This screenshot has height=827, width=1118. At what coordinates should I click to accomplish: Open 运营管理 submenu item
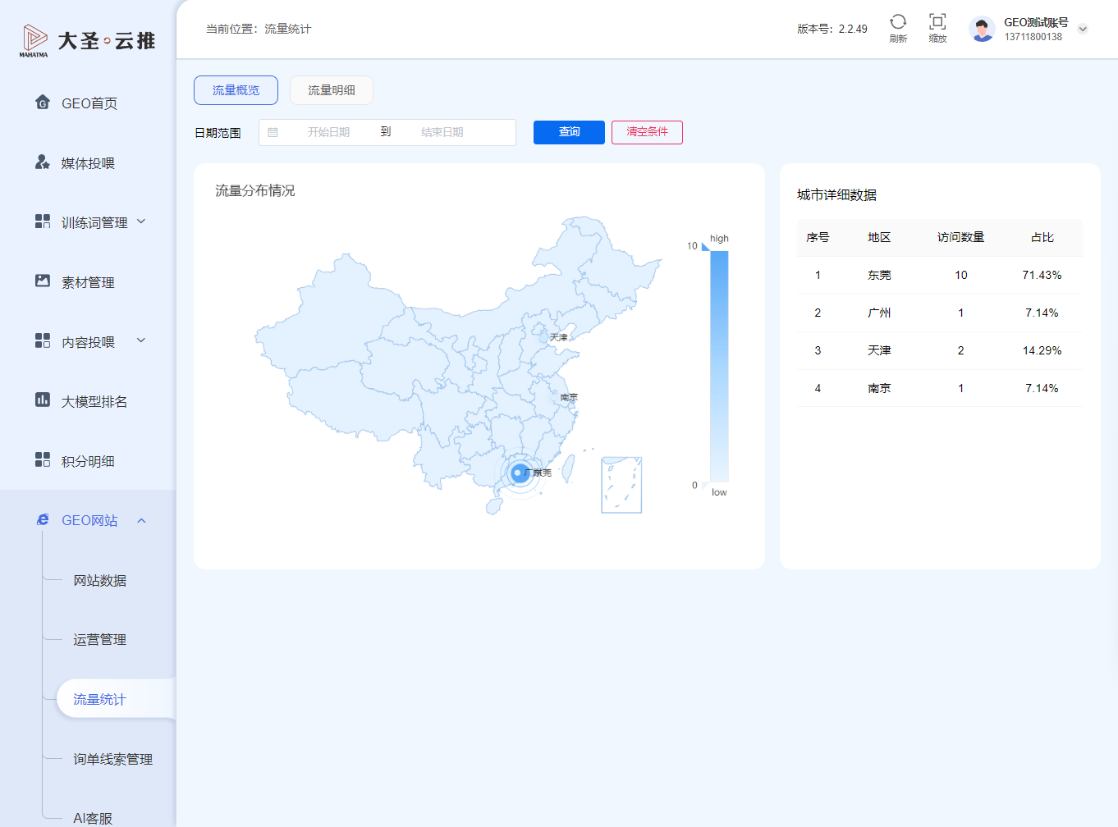coord(99,639)
